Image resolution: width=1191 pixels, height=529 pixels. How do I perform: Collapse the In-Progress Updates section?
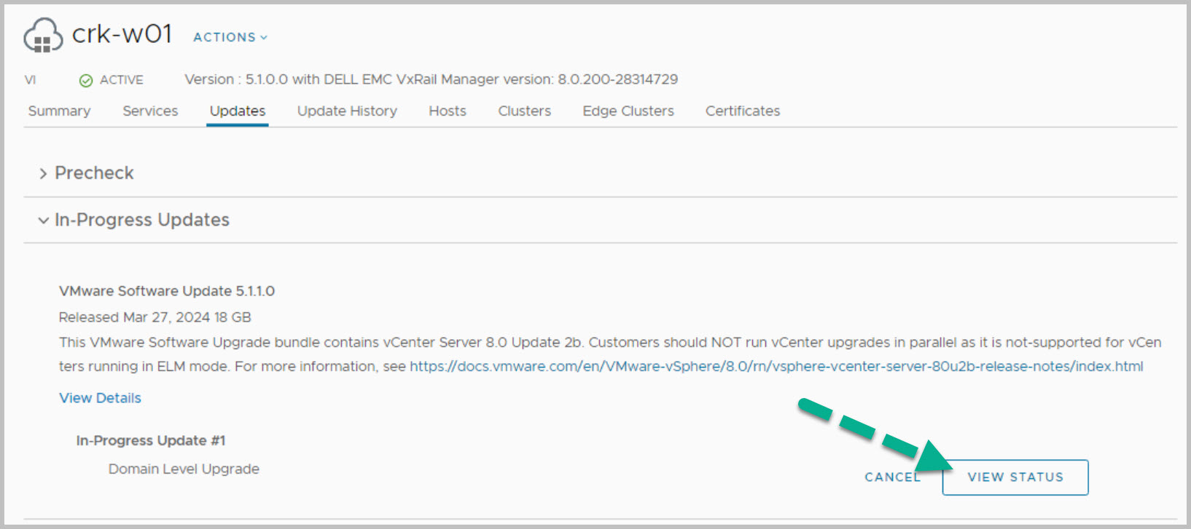coord(134,220)
